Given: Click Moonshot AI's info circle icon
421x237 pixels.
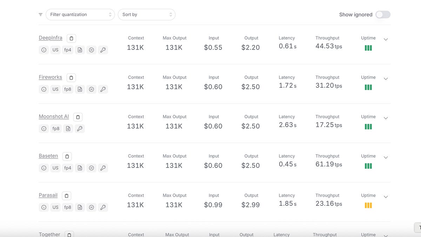Looking at the screenshot, I should tap(44, 129).
